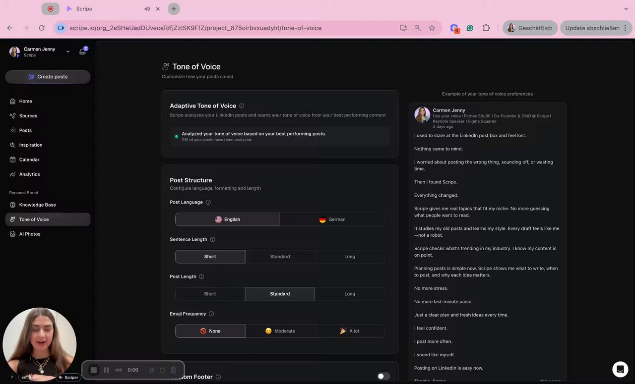Mute the Scripe tab audio

(147, 9)
